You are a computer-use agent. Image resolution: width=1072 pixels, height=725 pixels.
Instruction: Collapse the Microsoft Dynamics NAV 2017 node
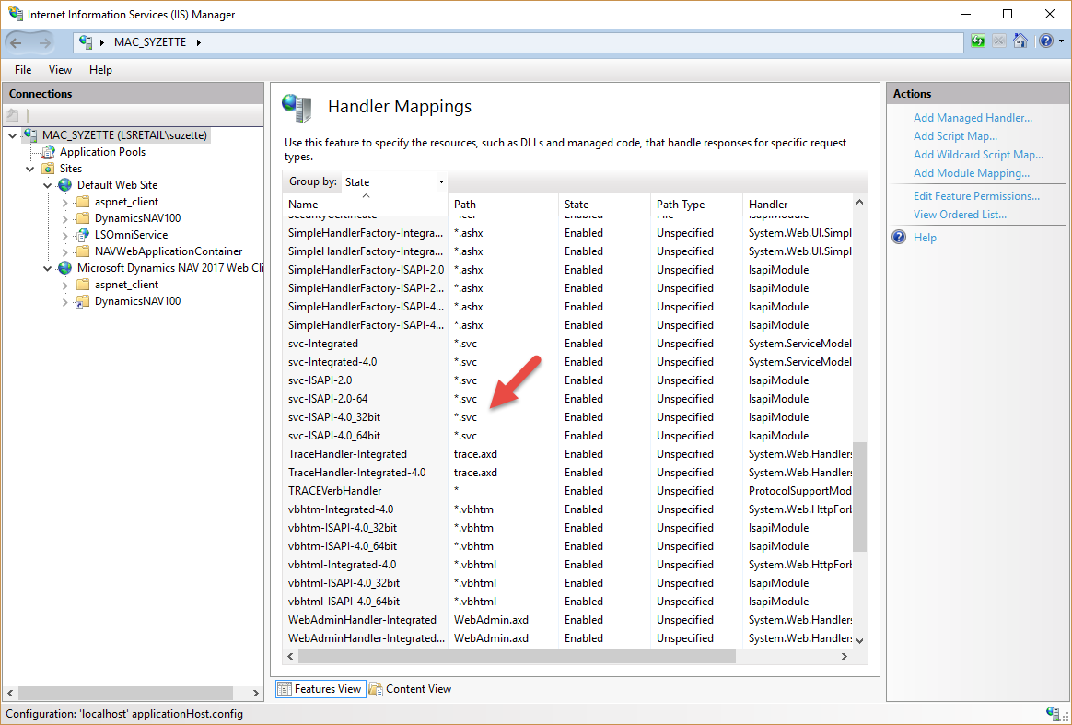(47, 269)
